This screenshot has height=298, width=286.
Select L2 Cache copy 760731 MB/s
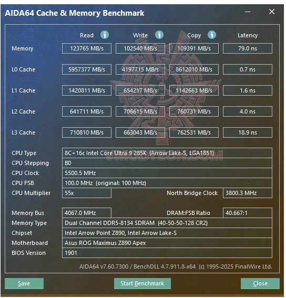(194, 111)
